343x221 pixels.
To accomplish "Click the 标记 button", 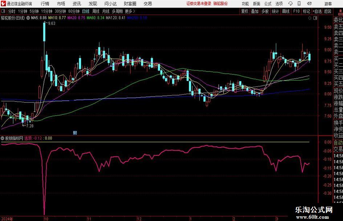I will (x=306, y=11).
